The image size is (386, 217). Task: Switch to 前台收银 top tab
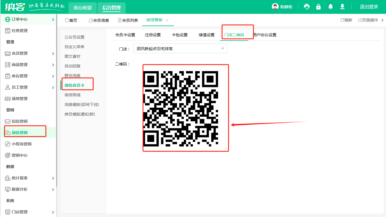[83, 8]
